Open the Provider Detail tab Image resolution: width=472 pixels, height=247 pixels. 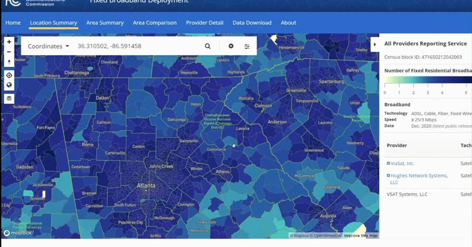[205, 23]
